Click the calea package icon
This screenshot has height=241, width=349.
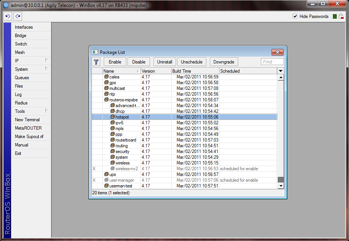107,77
